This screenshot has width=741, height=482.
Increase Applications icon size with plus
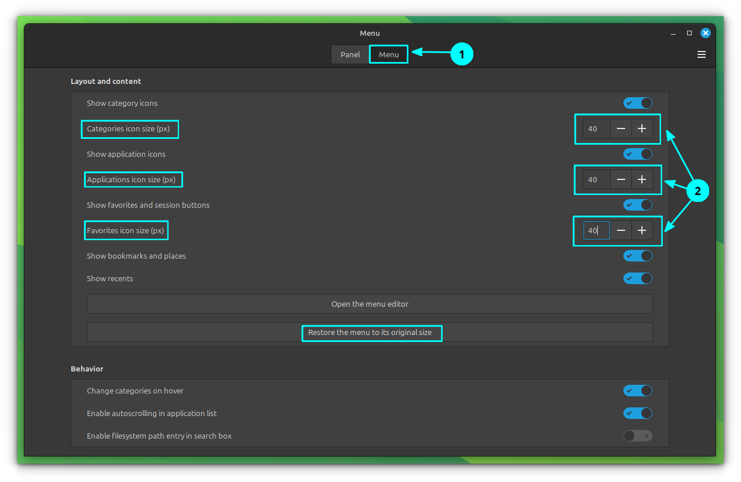pos(642,179)
